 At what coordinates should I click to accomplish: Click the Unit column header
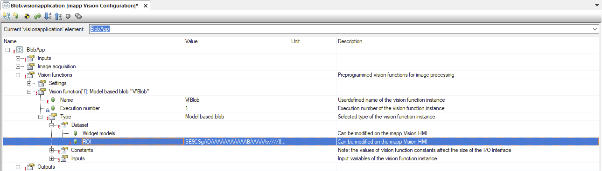point(295,41)
